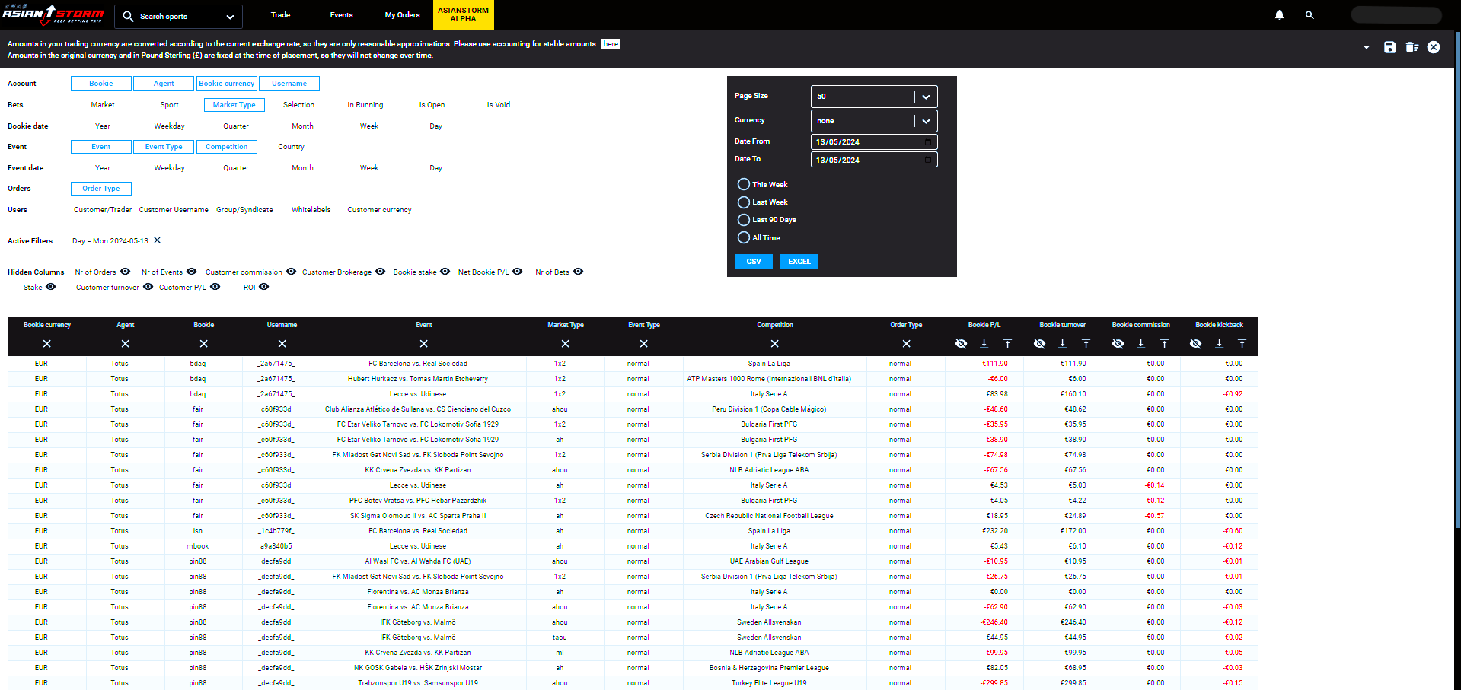Open the saved presets dropdown
The image size is (1461, 690).
pos(1330,47)
